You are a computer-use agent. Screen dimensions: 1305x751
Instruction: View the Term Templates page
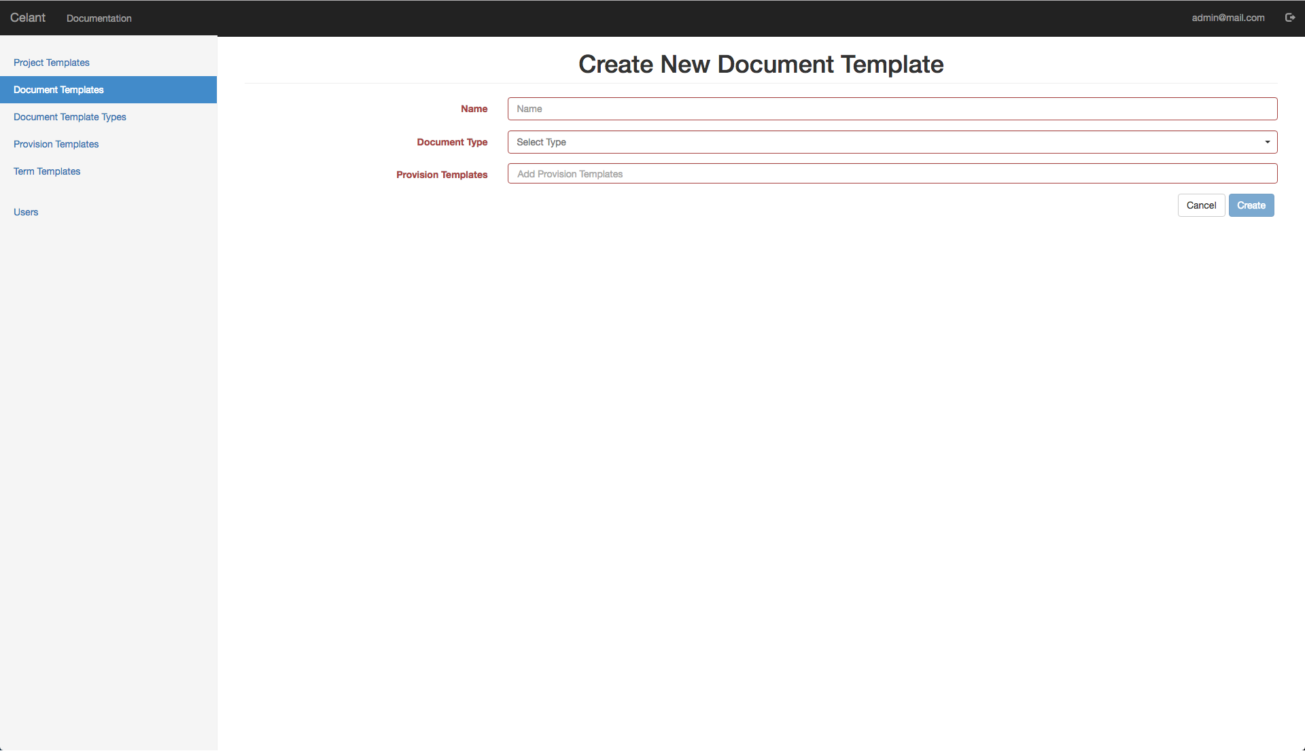click(x=46, y=171)
